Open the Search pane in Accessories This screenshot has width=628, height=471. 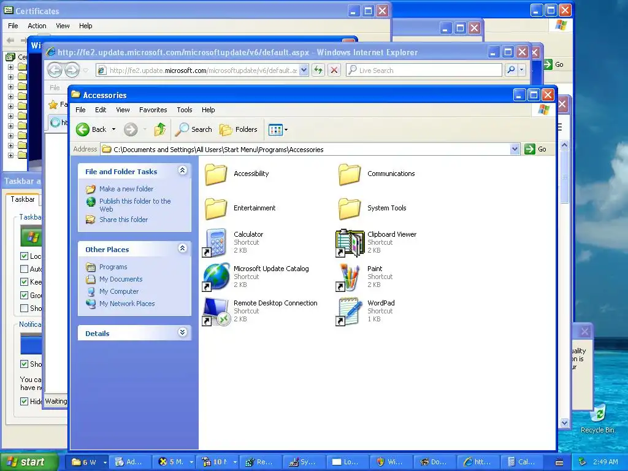coord(194,129)
